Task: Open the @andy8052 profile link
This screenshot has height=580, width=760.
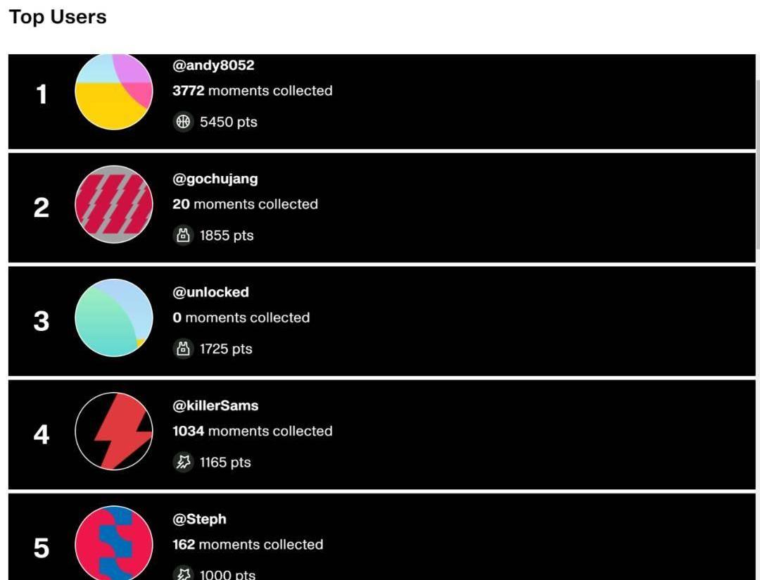Action: pos(213,65)
